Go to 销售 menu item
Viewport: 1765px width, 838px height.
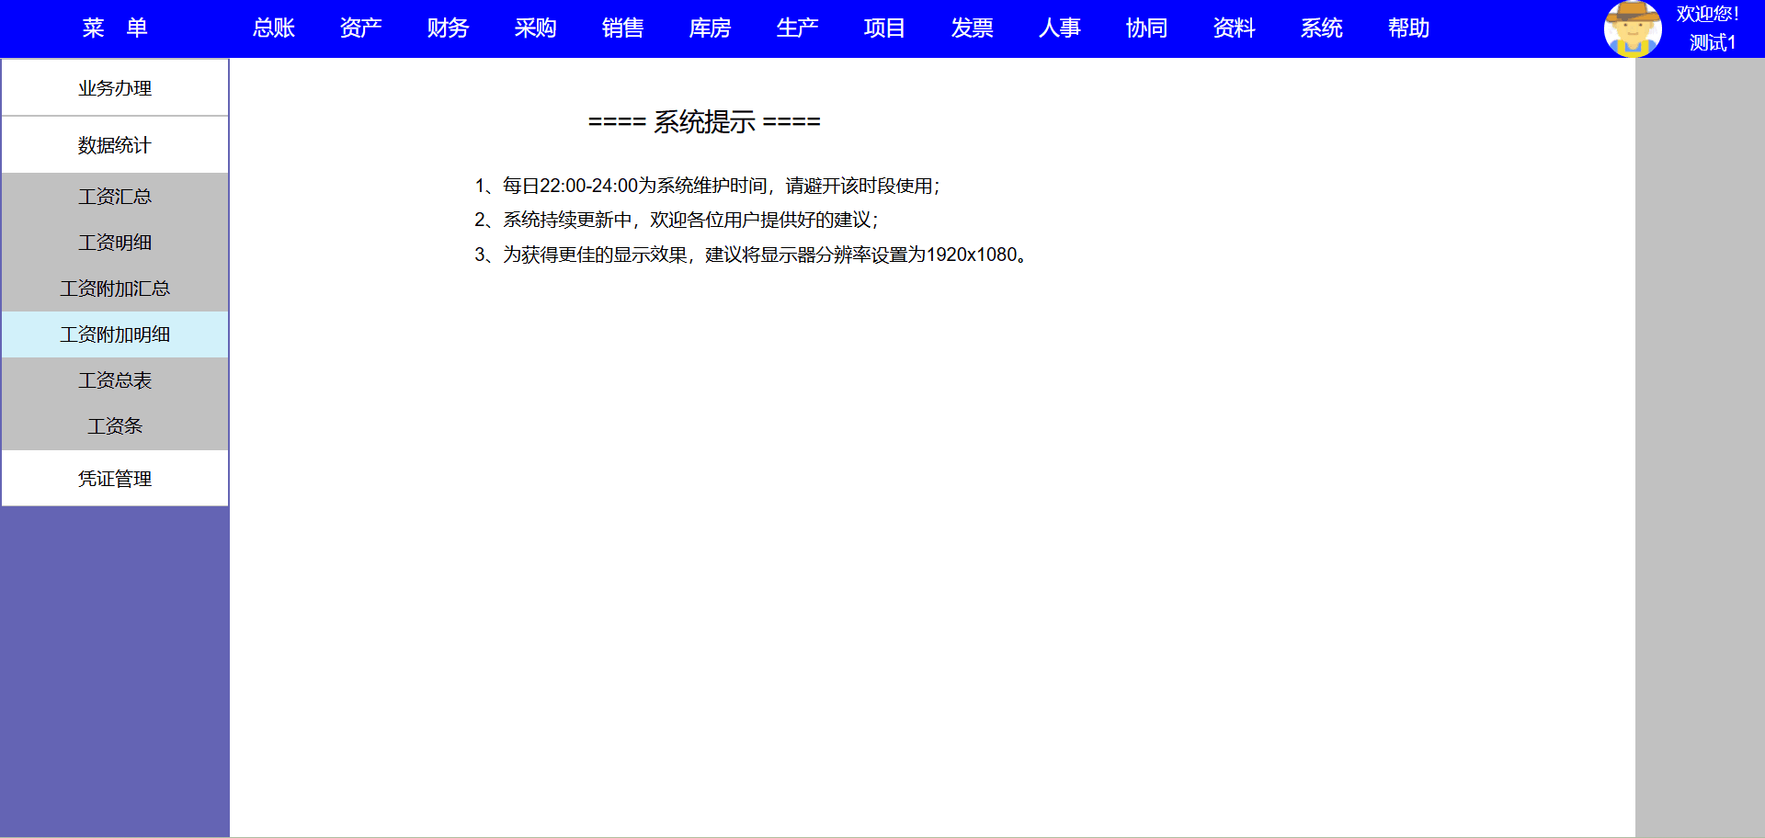622,28
